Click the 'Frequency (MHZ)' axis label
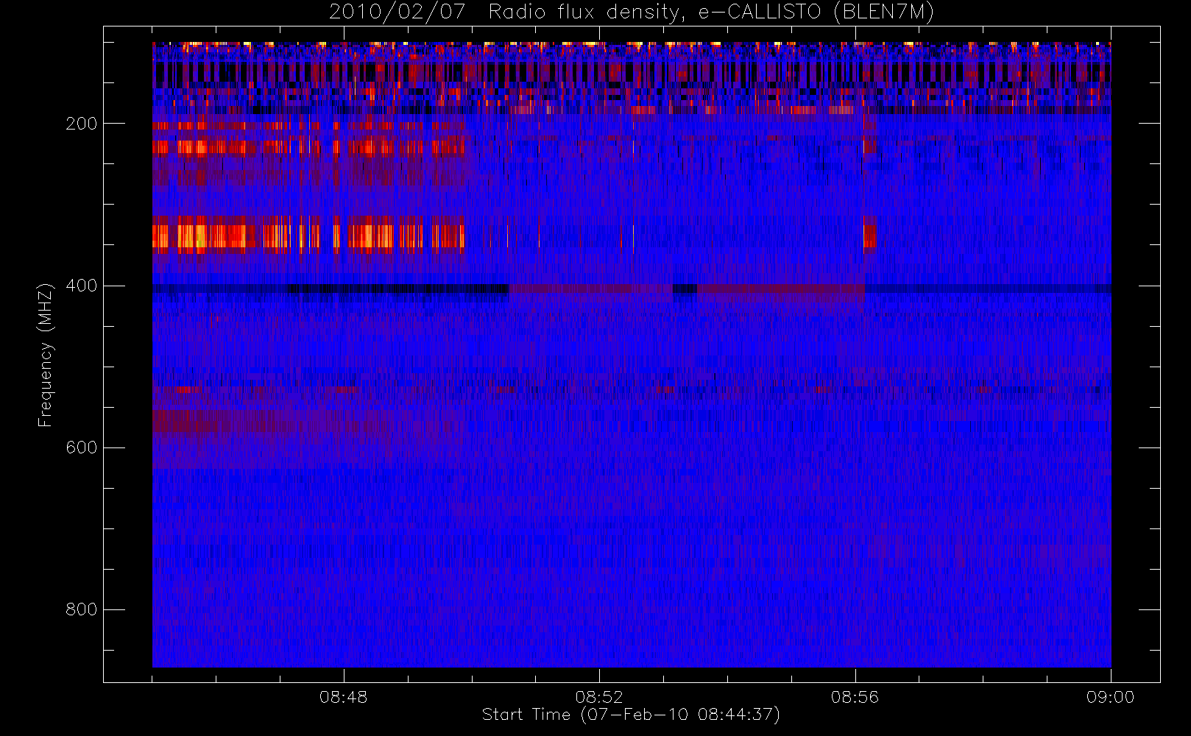The image size is (1191, 736). coord(46,355)
